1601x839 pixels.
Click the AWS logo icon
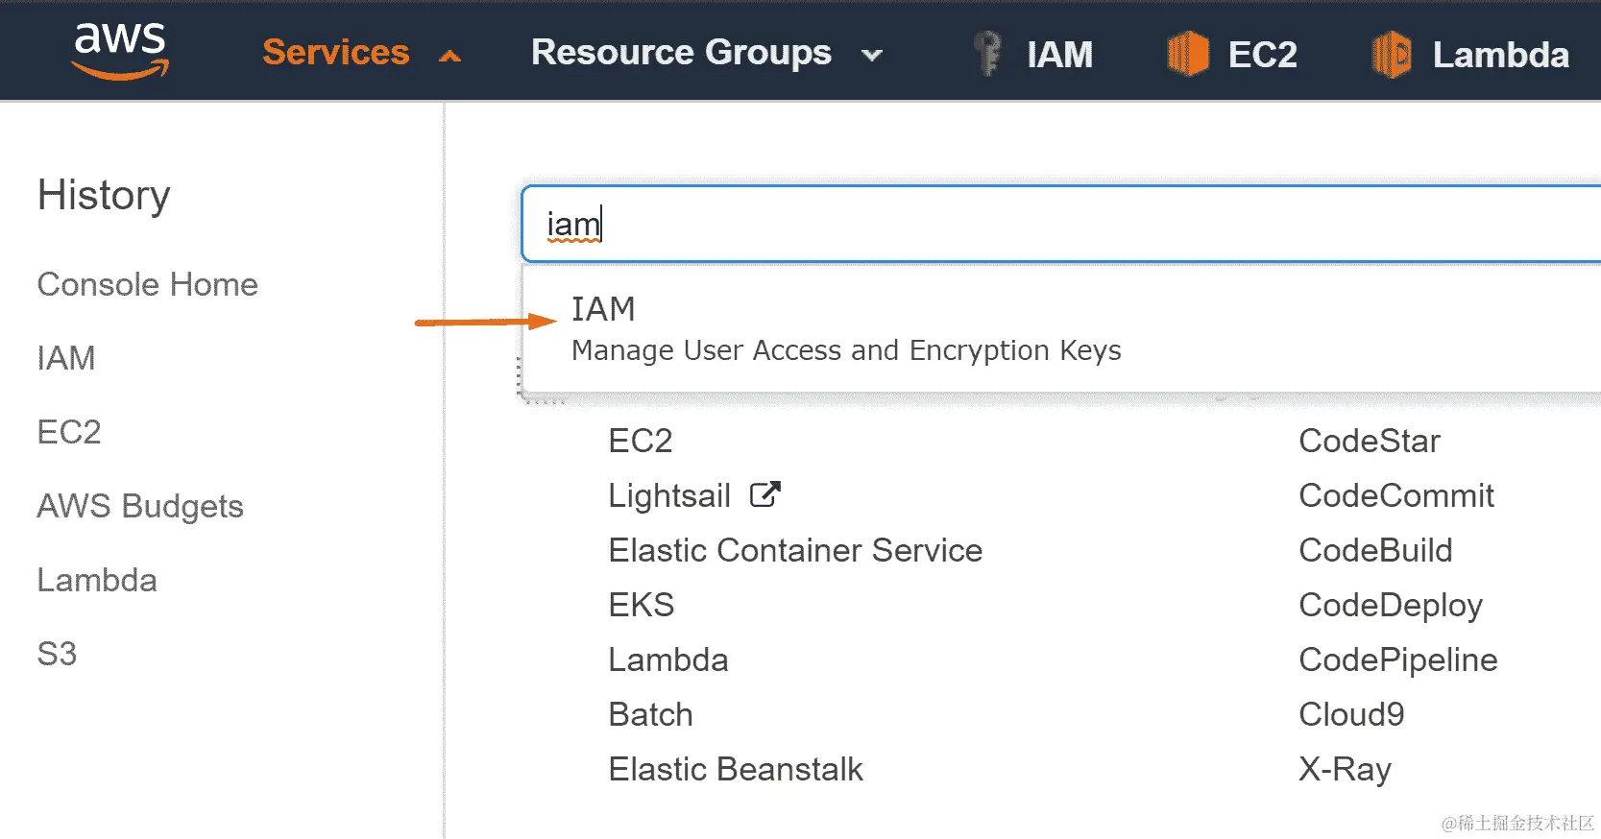pos(120,51)
